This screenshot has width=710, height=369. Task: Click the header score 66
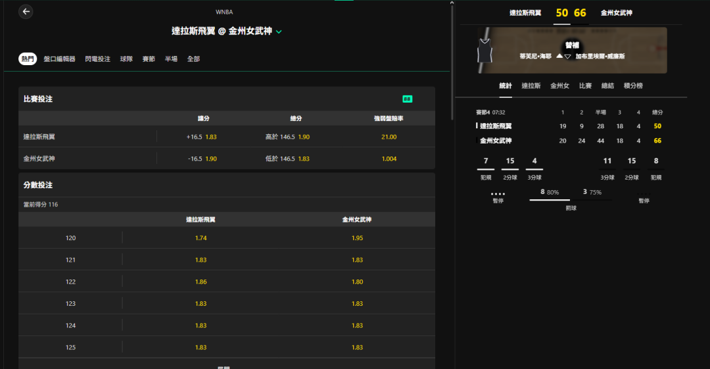[x=580, y=13]
